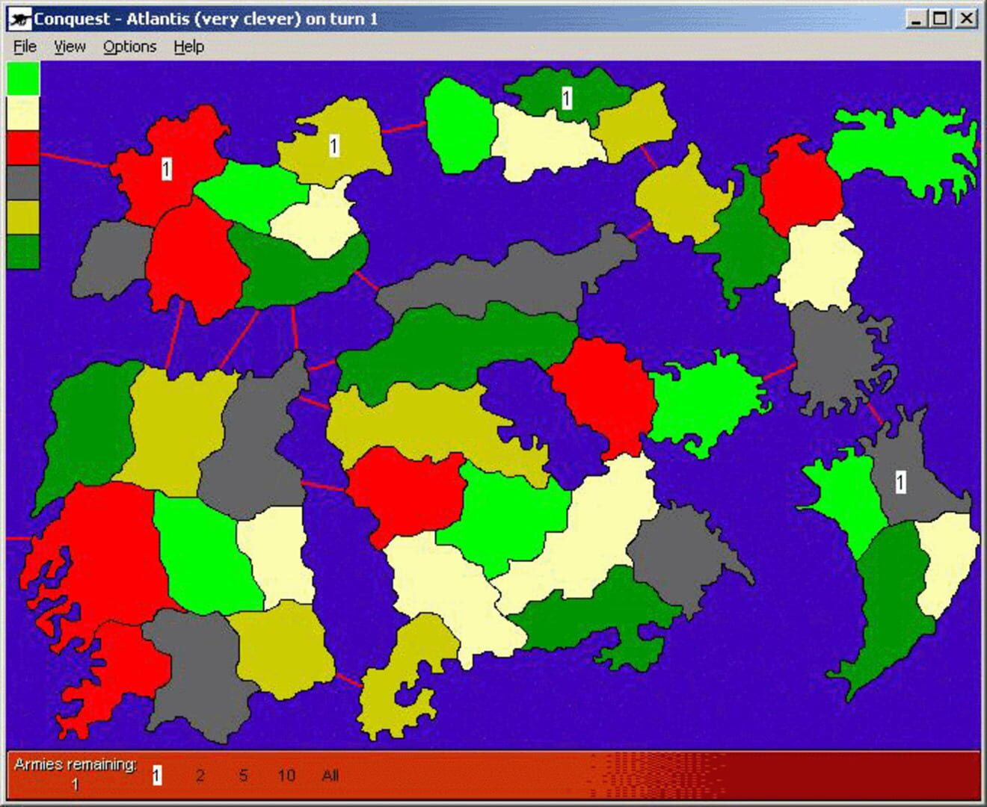The width and height of the screenshot is (987, 807).
Task: Set army placement amount to 5
Action: point(243,776)
